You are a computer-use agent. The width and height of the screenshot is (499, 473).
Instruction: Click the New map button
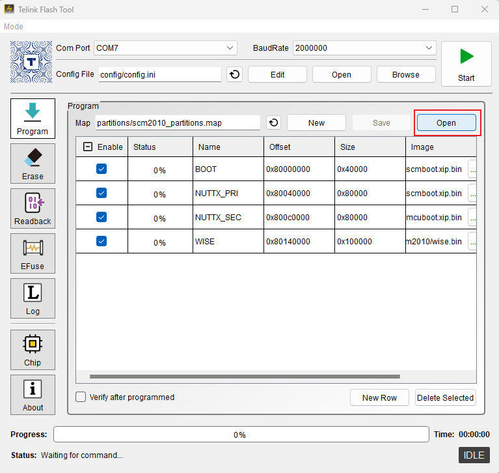pos(316,122)
